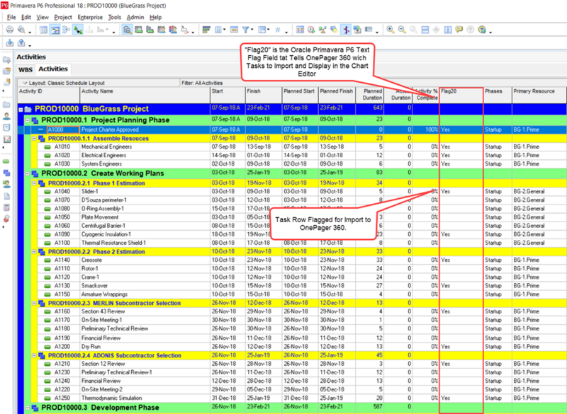Click the Level Resources icon

pyautogui.click(x=322, y=30)
